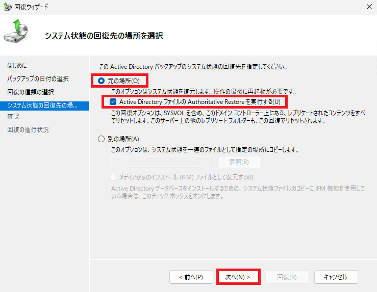Image resolution: width=377 pixels, height=292 pixels.
Task: Click text about copying to 指定の場所
Action: click(205, 150)
